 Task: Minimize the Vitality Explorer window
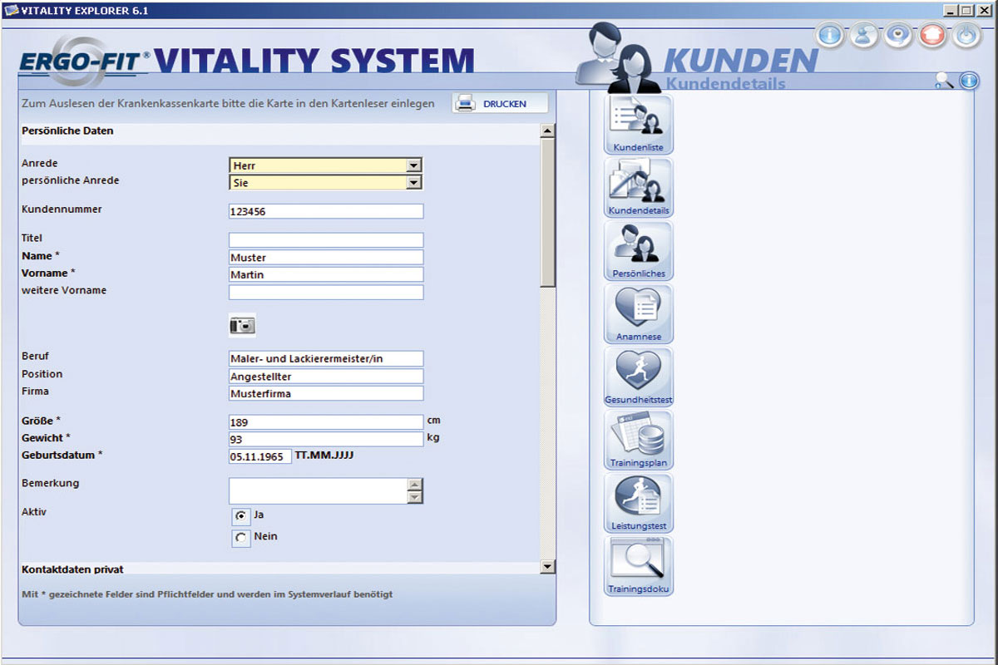pos(951,10)
